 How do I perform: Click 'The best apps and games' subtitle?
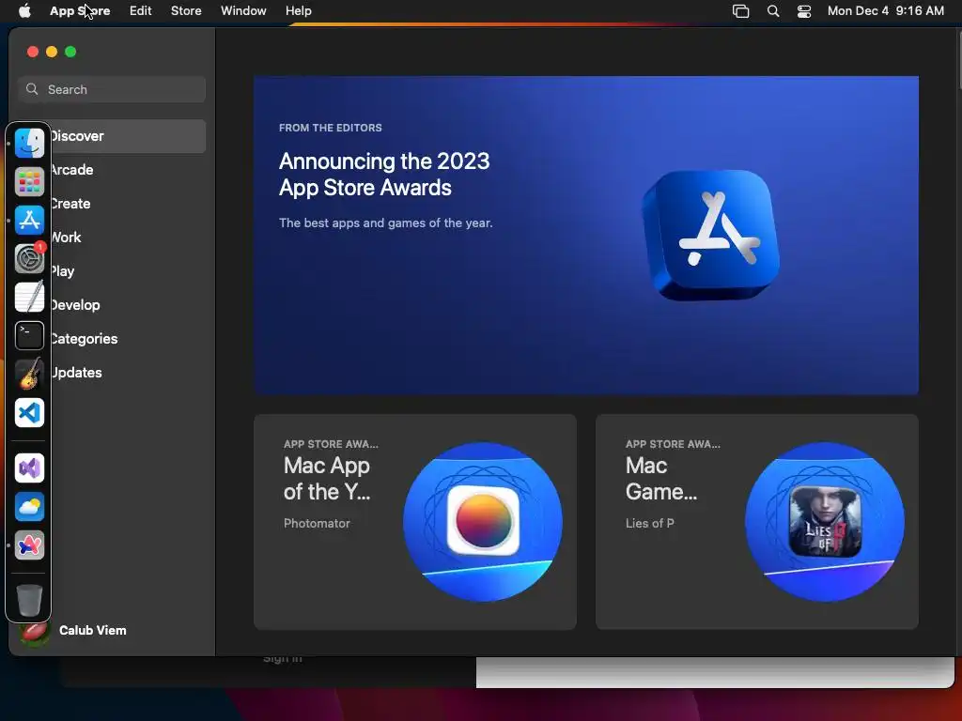(385, 223)
